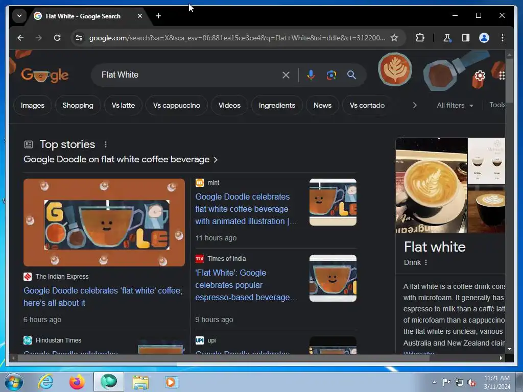This screenshot has width=523, height=392.
Task: Clear the search box with the X
Action: pyautogui.click(x=286, y=75)
